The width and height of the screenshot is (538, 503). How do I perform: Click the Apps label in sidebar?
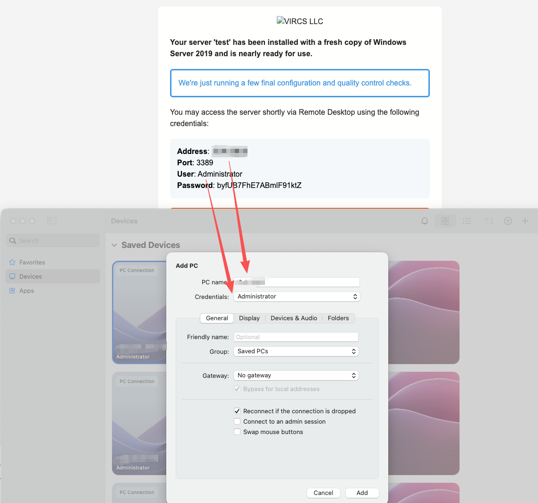coord(26,290)
